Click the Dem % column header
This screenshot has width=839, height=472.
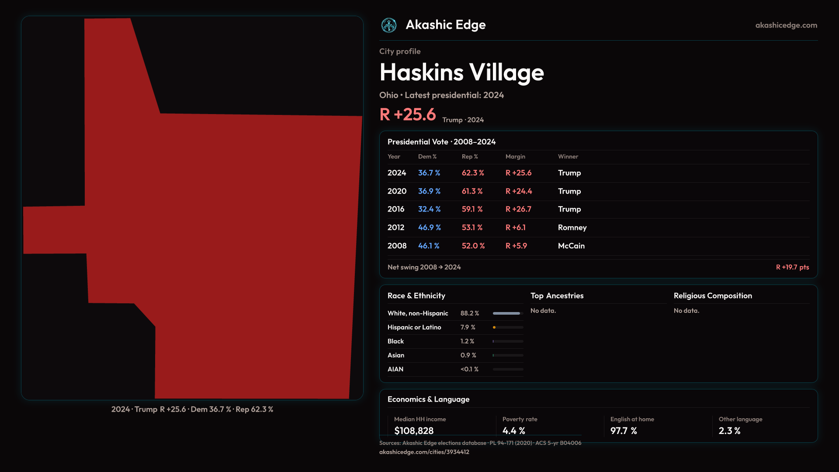click(x=427, y=156)
